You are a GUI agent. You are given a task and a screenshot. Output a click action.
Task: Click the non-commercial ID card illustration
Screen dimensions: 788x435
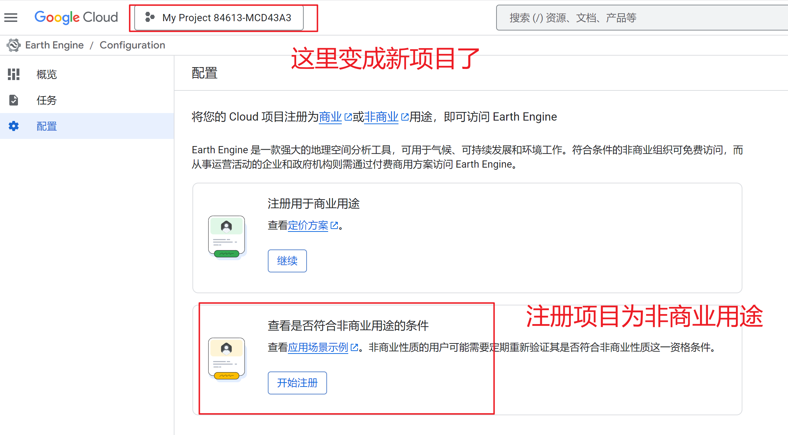pos(227,359)
